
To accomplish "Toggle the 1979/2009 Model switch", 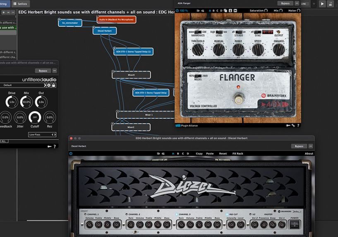I will click(x=198, y=76).
